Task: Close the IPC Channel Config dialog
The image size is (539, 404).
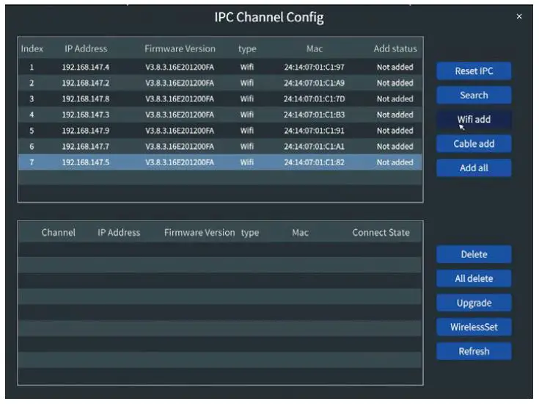Action: click(x=519, y=17)
